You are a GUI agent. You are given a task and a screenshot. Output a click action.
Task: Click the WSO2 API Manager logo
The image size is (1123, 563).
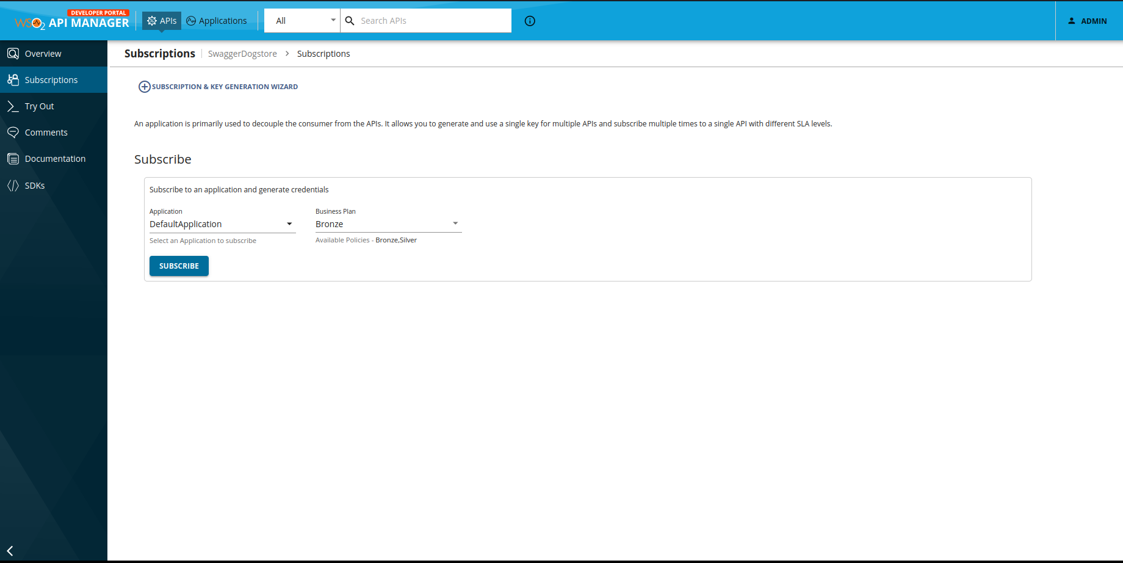(72, 20)
